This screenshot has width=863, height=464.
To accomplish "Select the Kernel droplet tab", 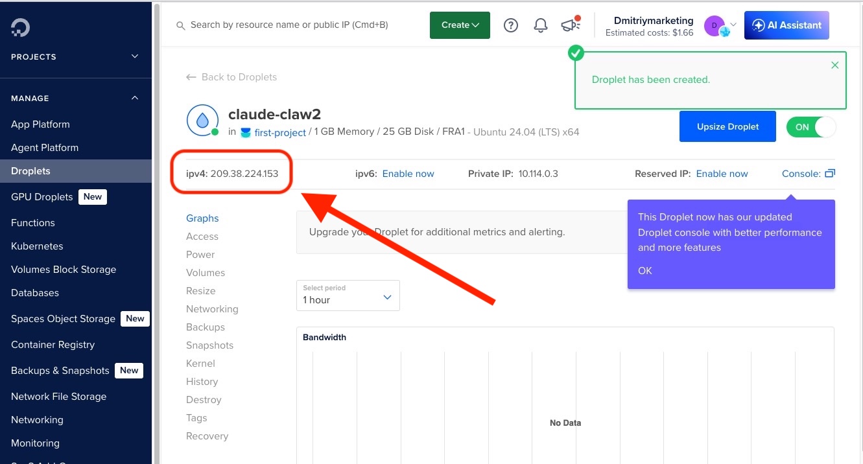I will [x=200, y=364].
